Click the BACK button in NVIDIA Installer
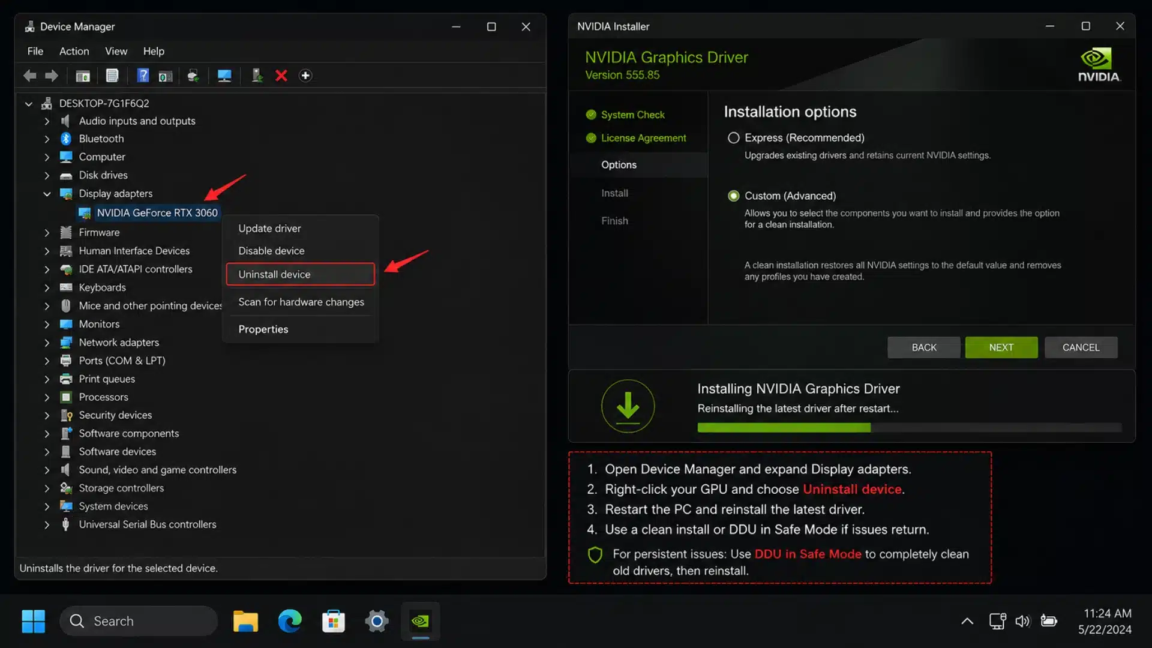 (923, 347)
